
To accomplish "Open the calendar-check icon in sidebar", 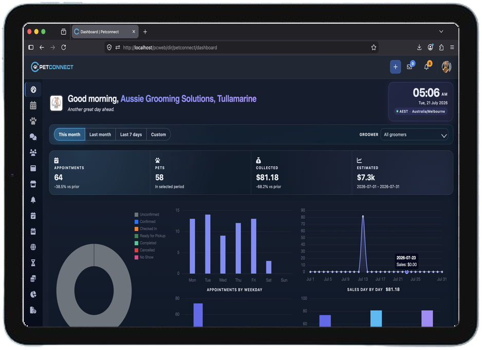I will 33,216.
